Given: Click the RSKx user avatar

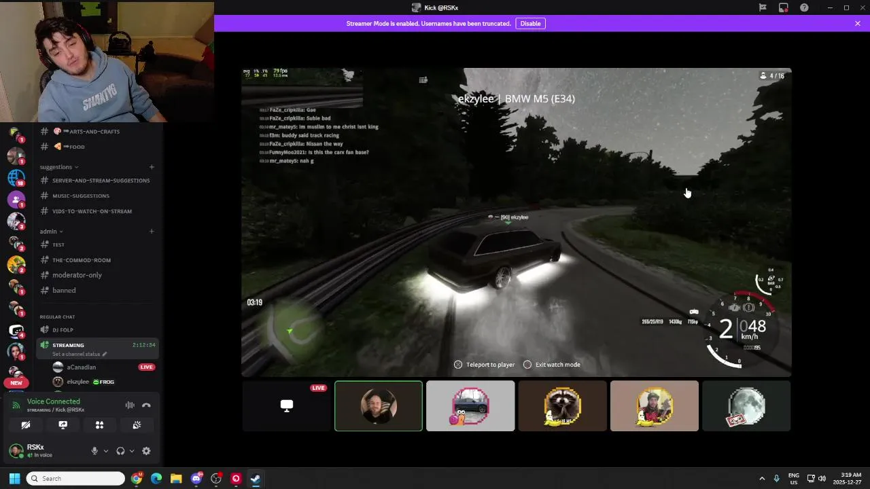Looking at the screenshot, I should (x=16, y=451).
